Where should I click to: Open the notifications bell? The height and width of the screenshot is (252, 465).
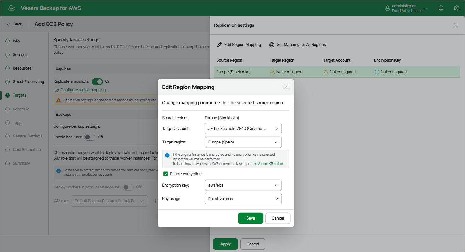(x=441, y=8)
